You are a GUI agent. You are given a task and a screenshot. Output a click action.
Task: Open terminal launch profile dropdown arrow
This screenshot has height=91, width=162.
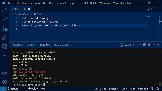140,45
